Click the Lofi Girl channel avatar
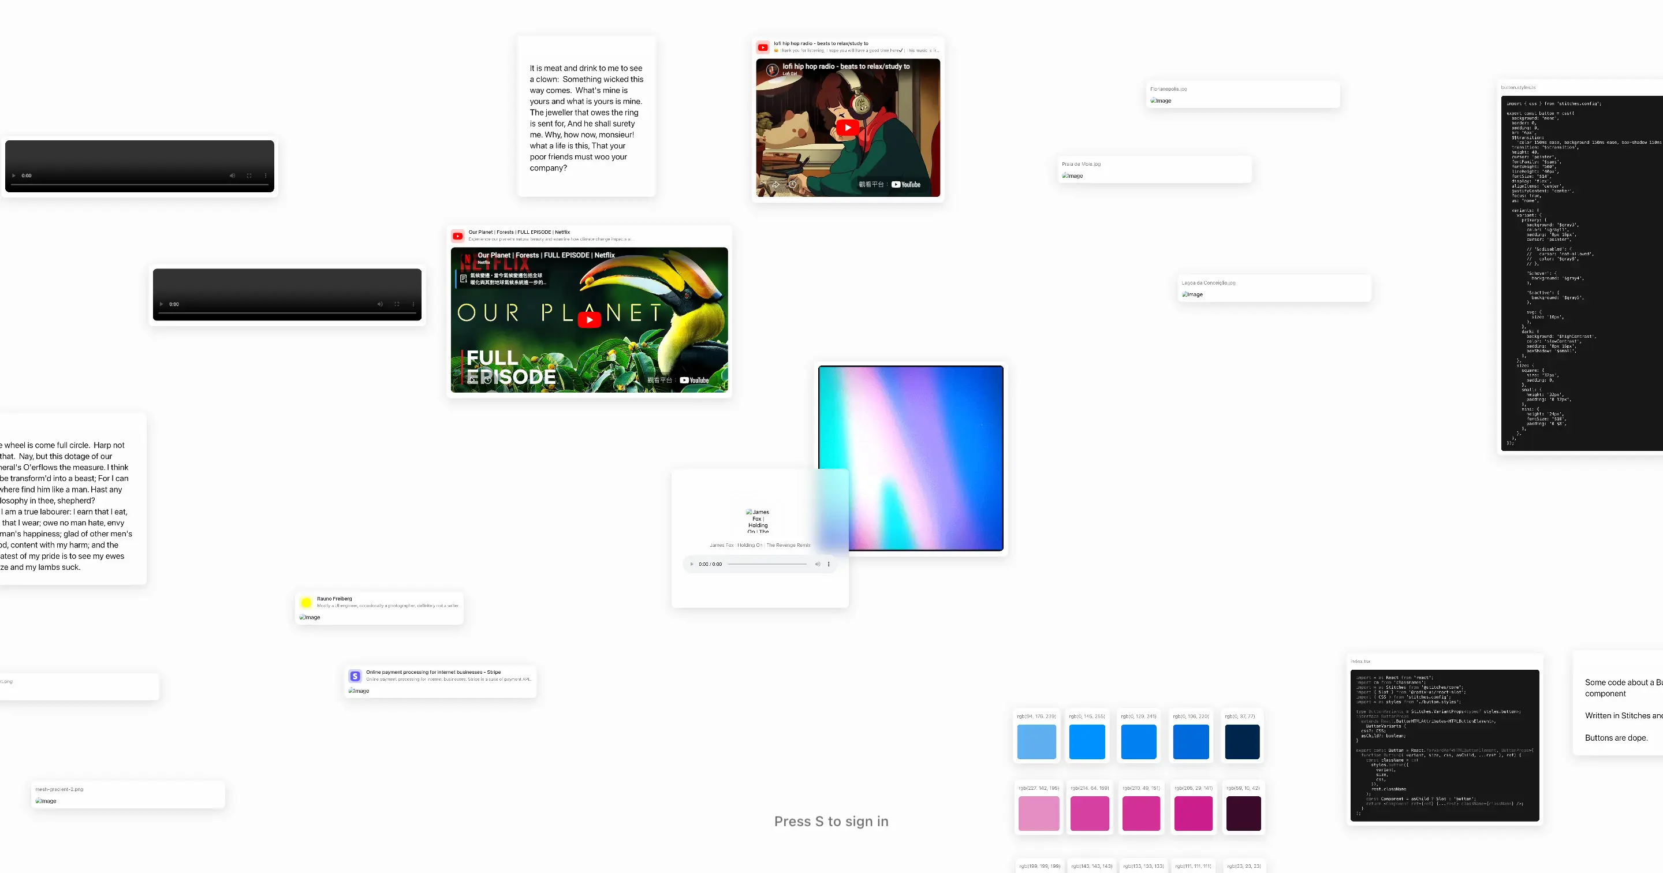This screenshot has width=1663, height=873. [772, 70]
